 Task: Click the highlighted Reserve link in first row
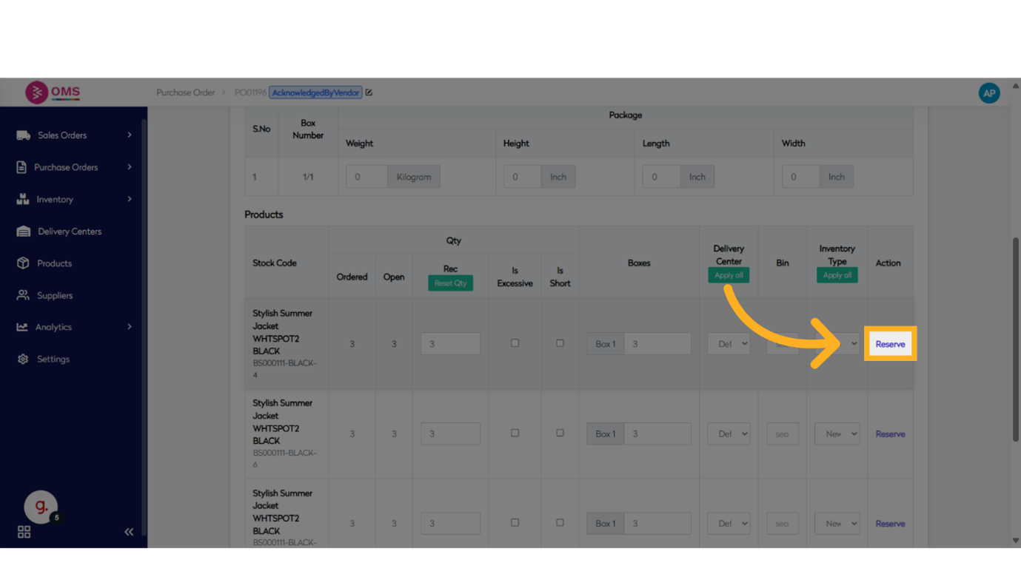[890, 344]
